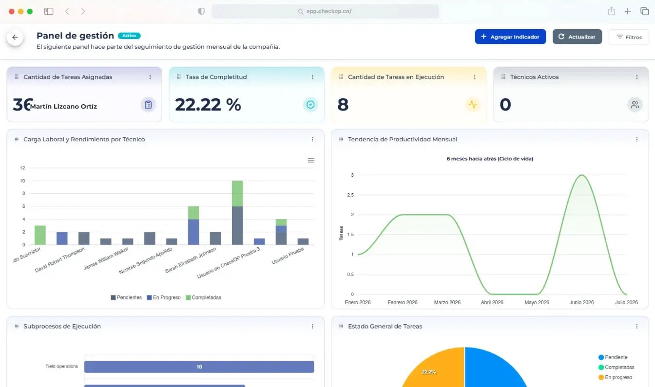Toggle the browser sidebar
Viewport: 655px width, 387px height.
49,11
